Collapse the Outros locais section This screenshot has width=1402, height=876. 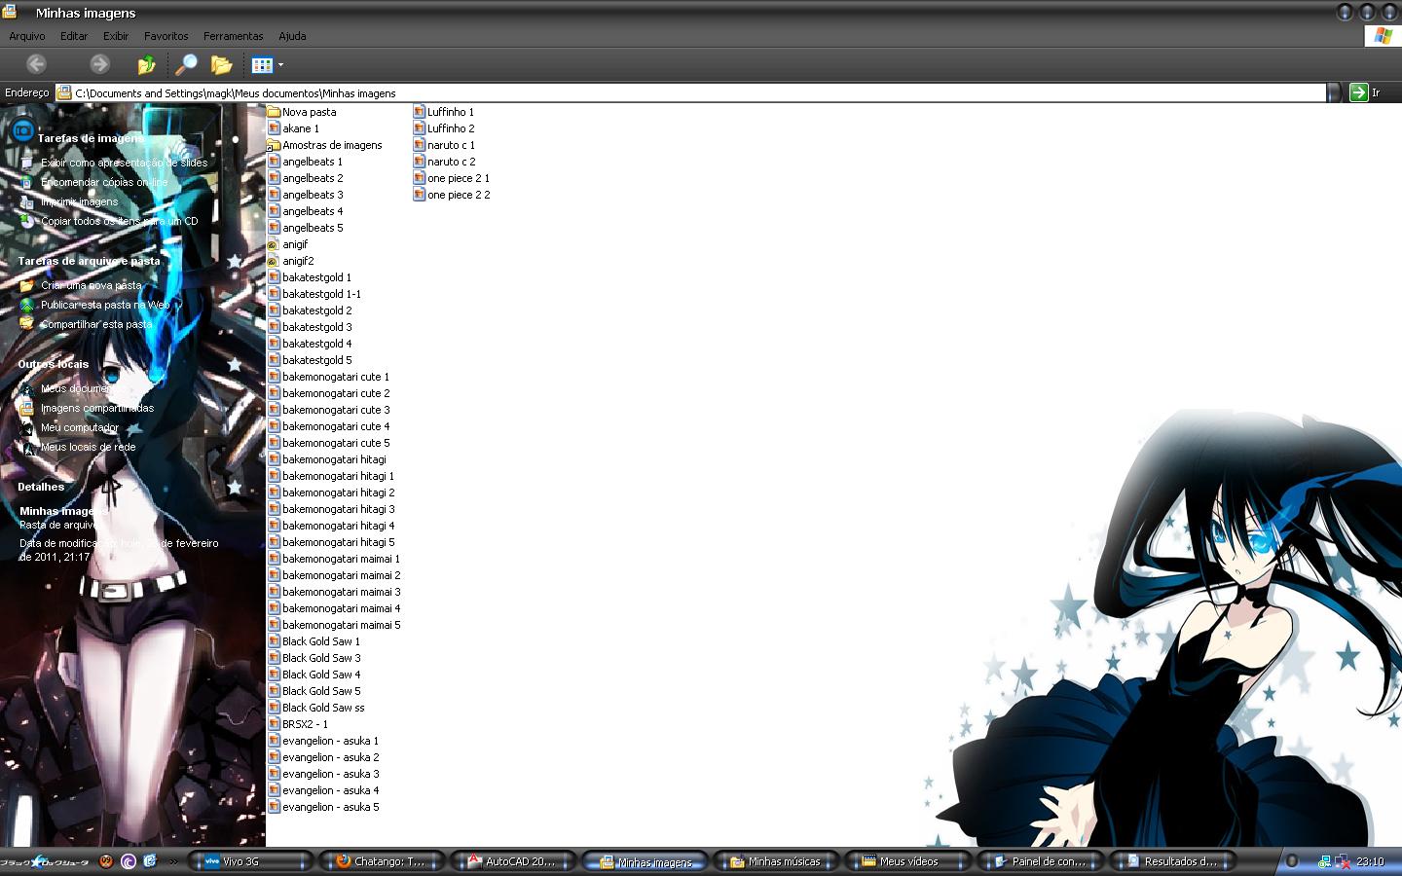point(235,364)
